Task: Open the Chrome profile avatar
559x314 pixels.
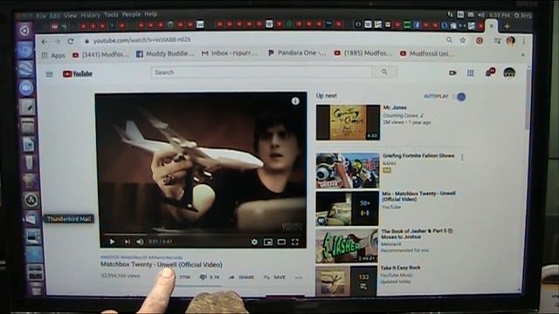Action: coord(510,41)
